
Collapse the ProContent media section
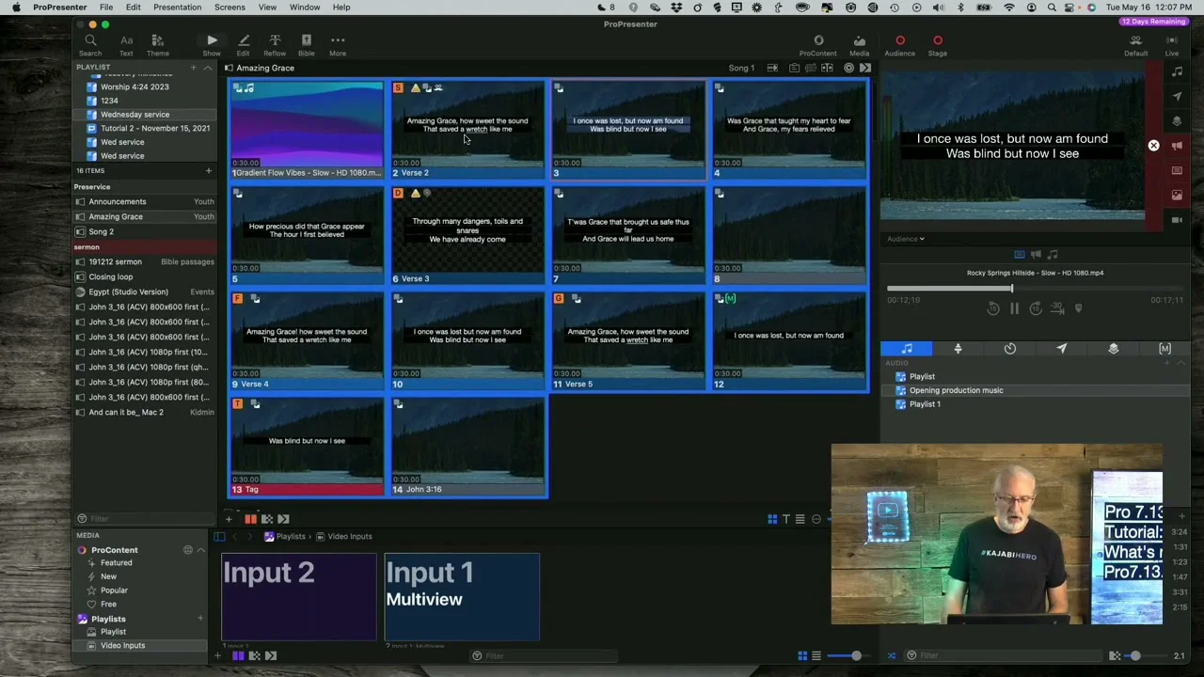tap(200, 550)
